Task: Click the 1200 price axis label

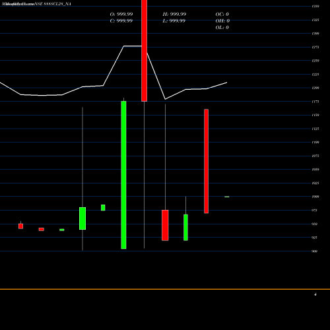Action: pyautogui.click(x=315, y=88)
